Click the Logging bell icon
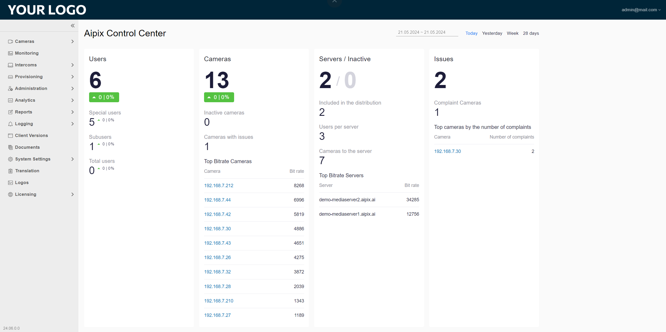The image size is (666, 332). pyautogui.click(x=10, y=124)
